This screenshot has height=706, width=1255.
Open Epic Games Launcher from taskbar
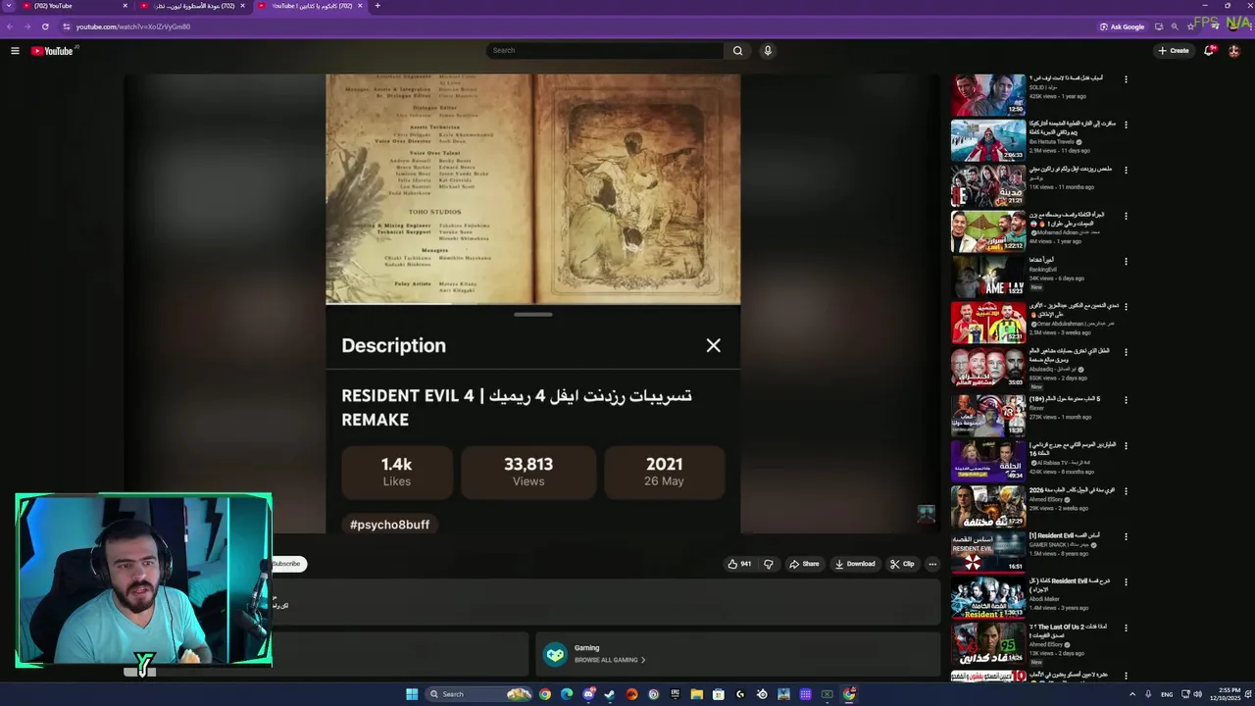point(675,694)
